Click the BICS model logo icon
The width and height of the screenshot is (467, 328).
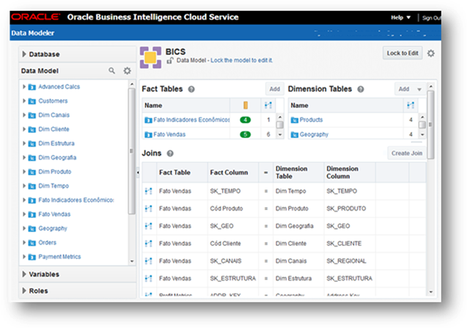(x=150, y=58)
